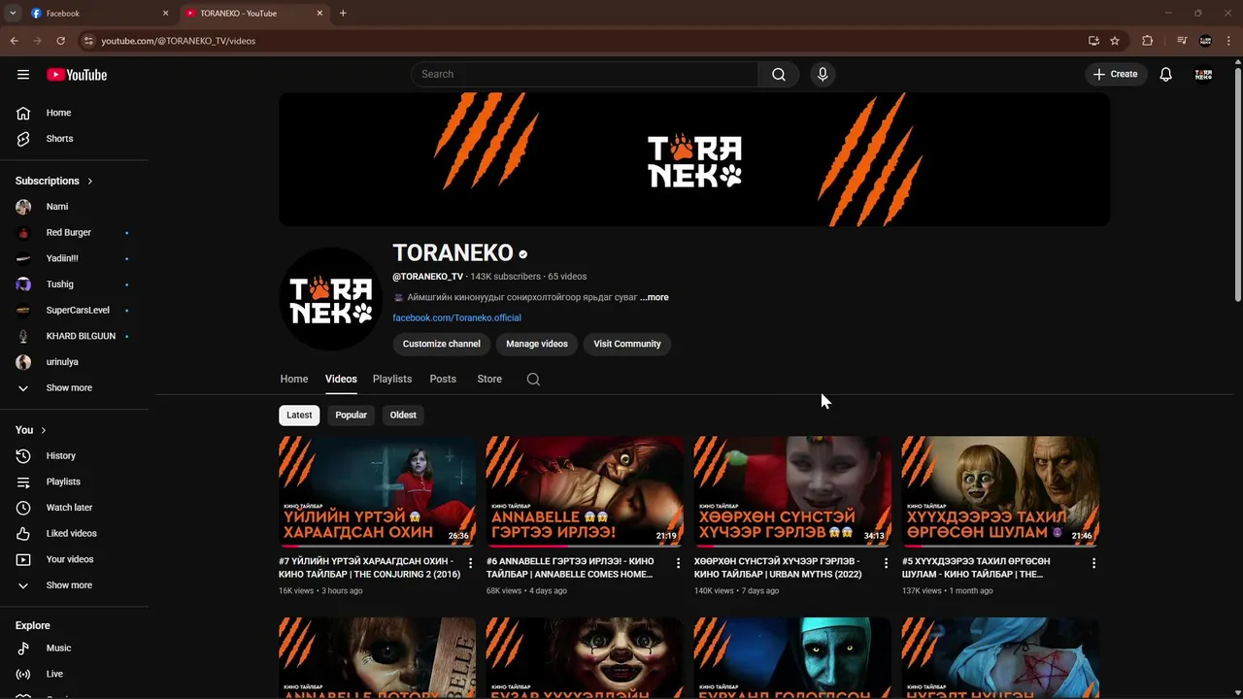
Task: Click the browser address bar
Action: click(x=583, y=41)
